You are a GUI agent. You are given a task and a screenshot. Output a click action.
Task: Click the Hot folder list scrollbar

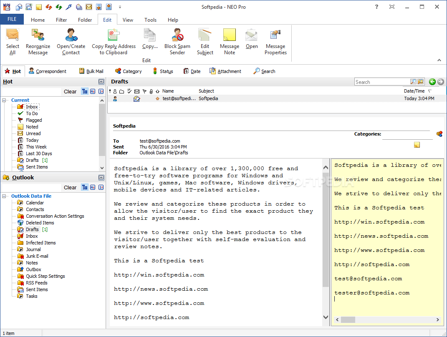(102, 130)
